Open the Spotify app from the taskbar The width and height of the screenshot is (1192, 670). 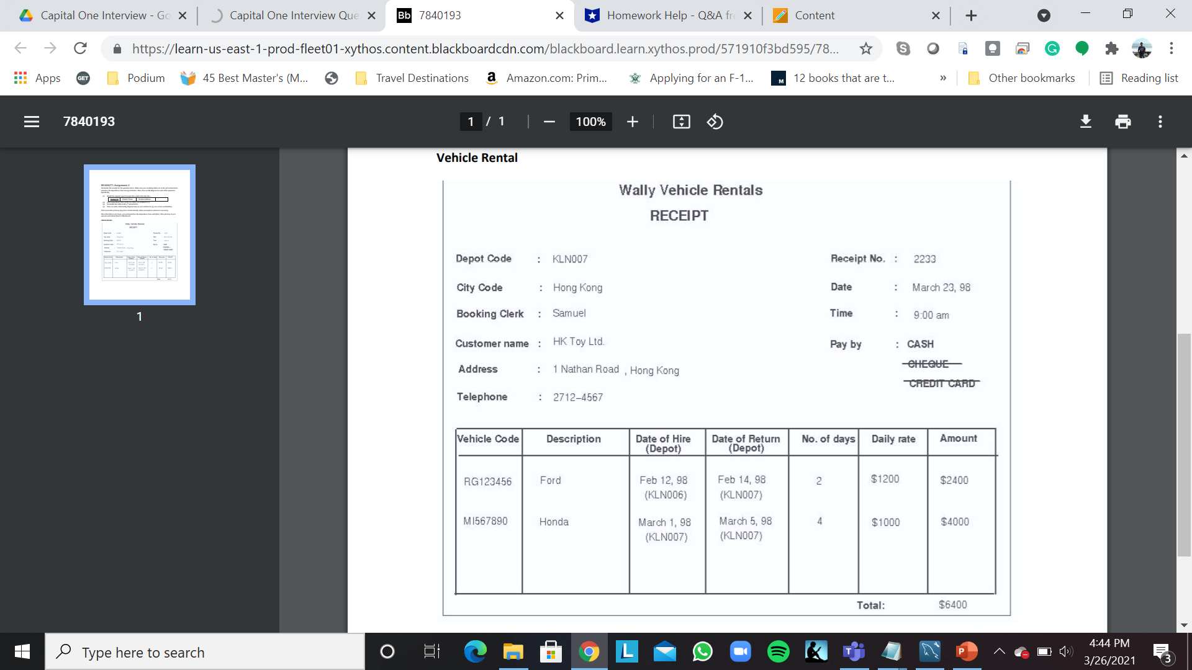coord(779,651)
